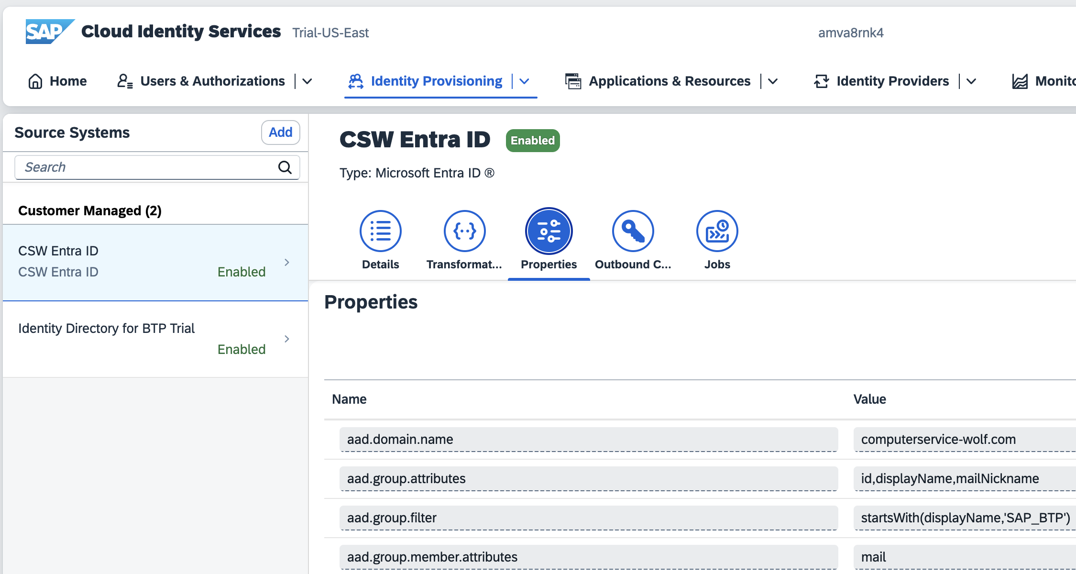Open the Details tab icon
The image size is (1076, 574).
[381, 231]
